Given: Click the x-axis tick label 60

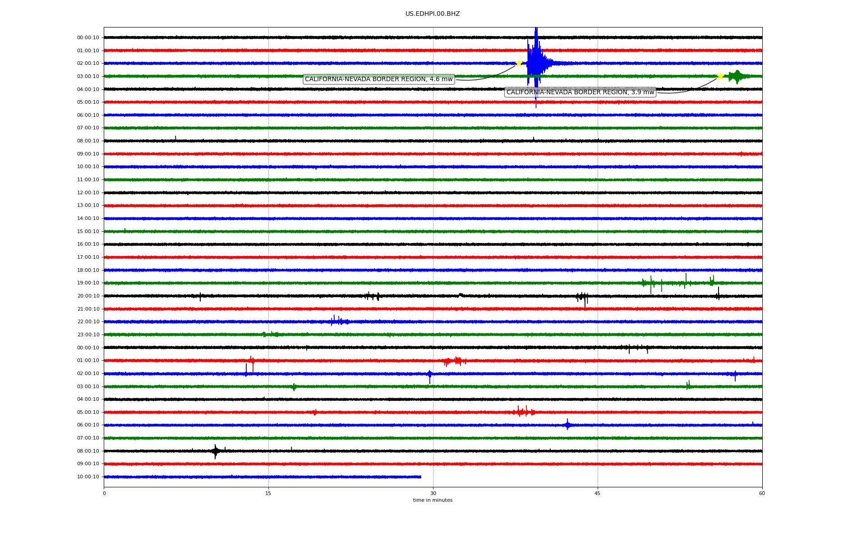Looking at the screenshot, I should (x=762, y=494).
